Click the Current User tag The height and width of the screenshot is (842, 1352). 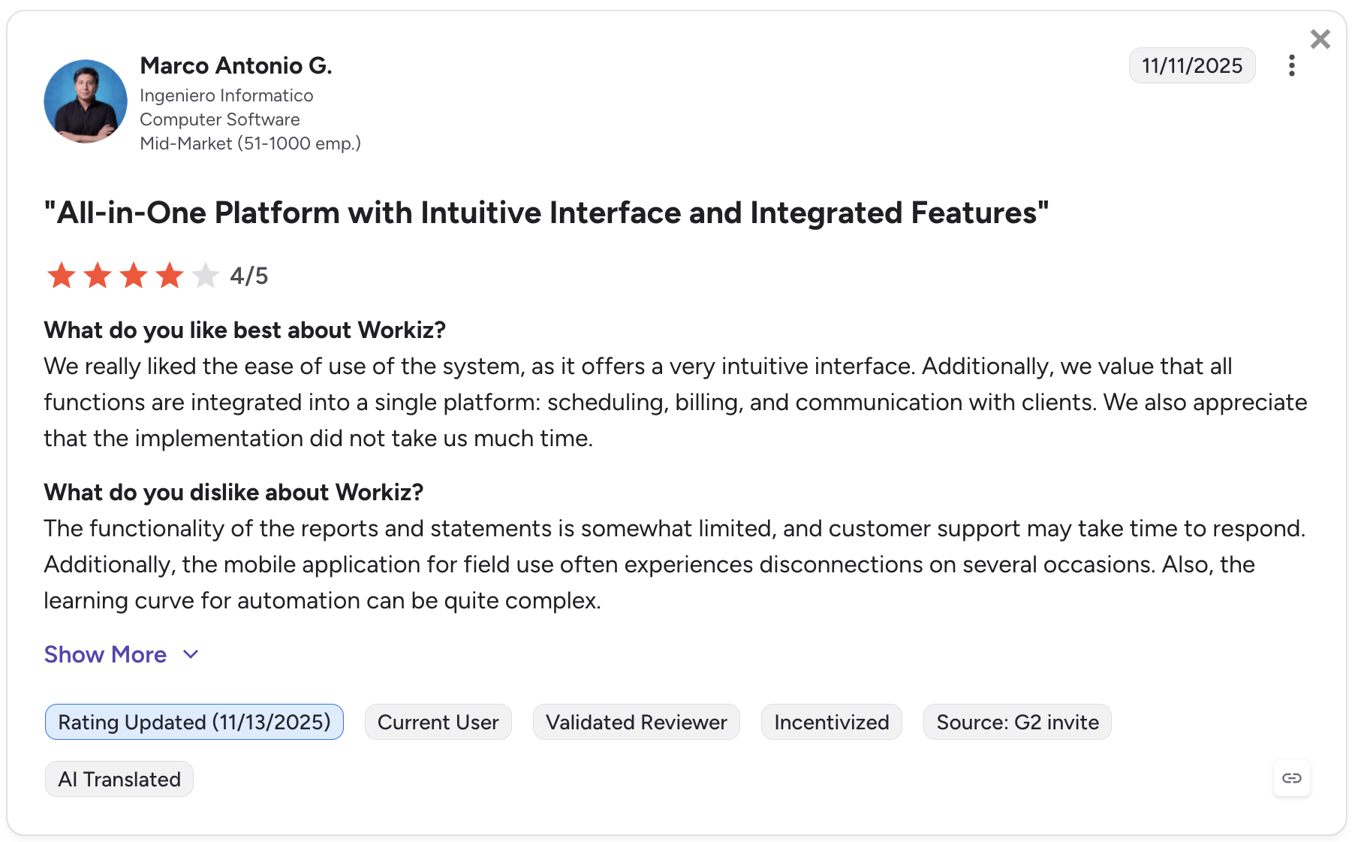tap(438, 722)
